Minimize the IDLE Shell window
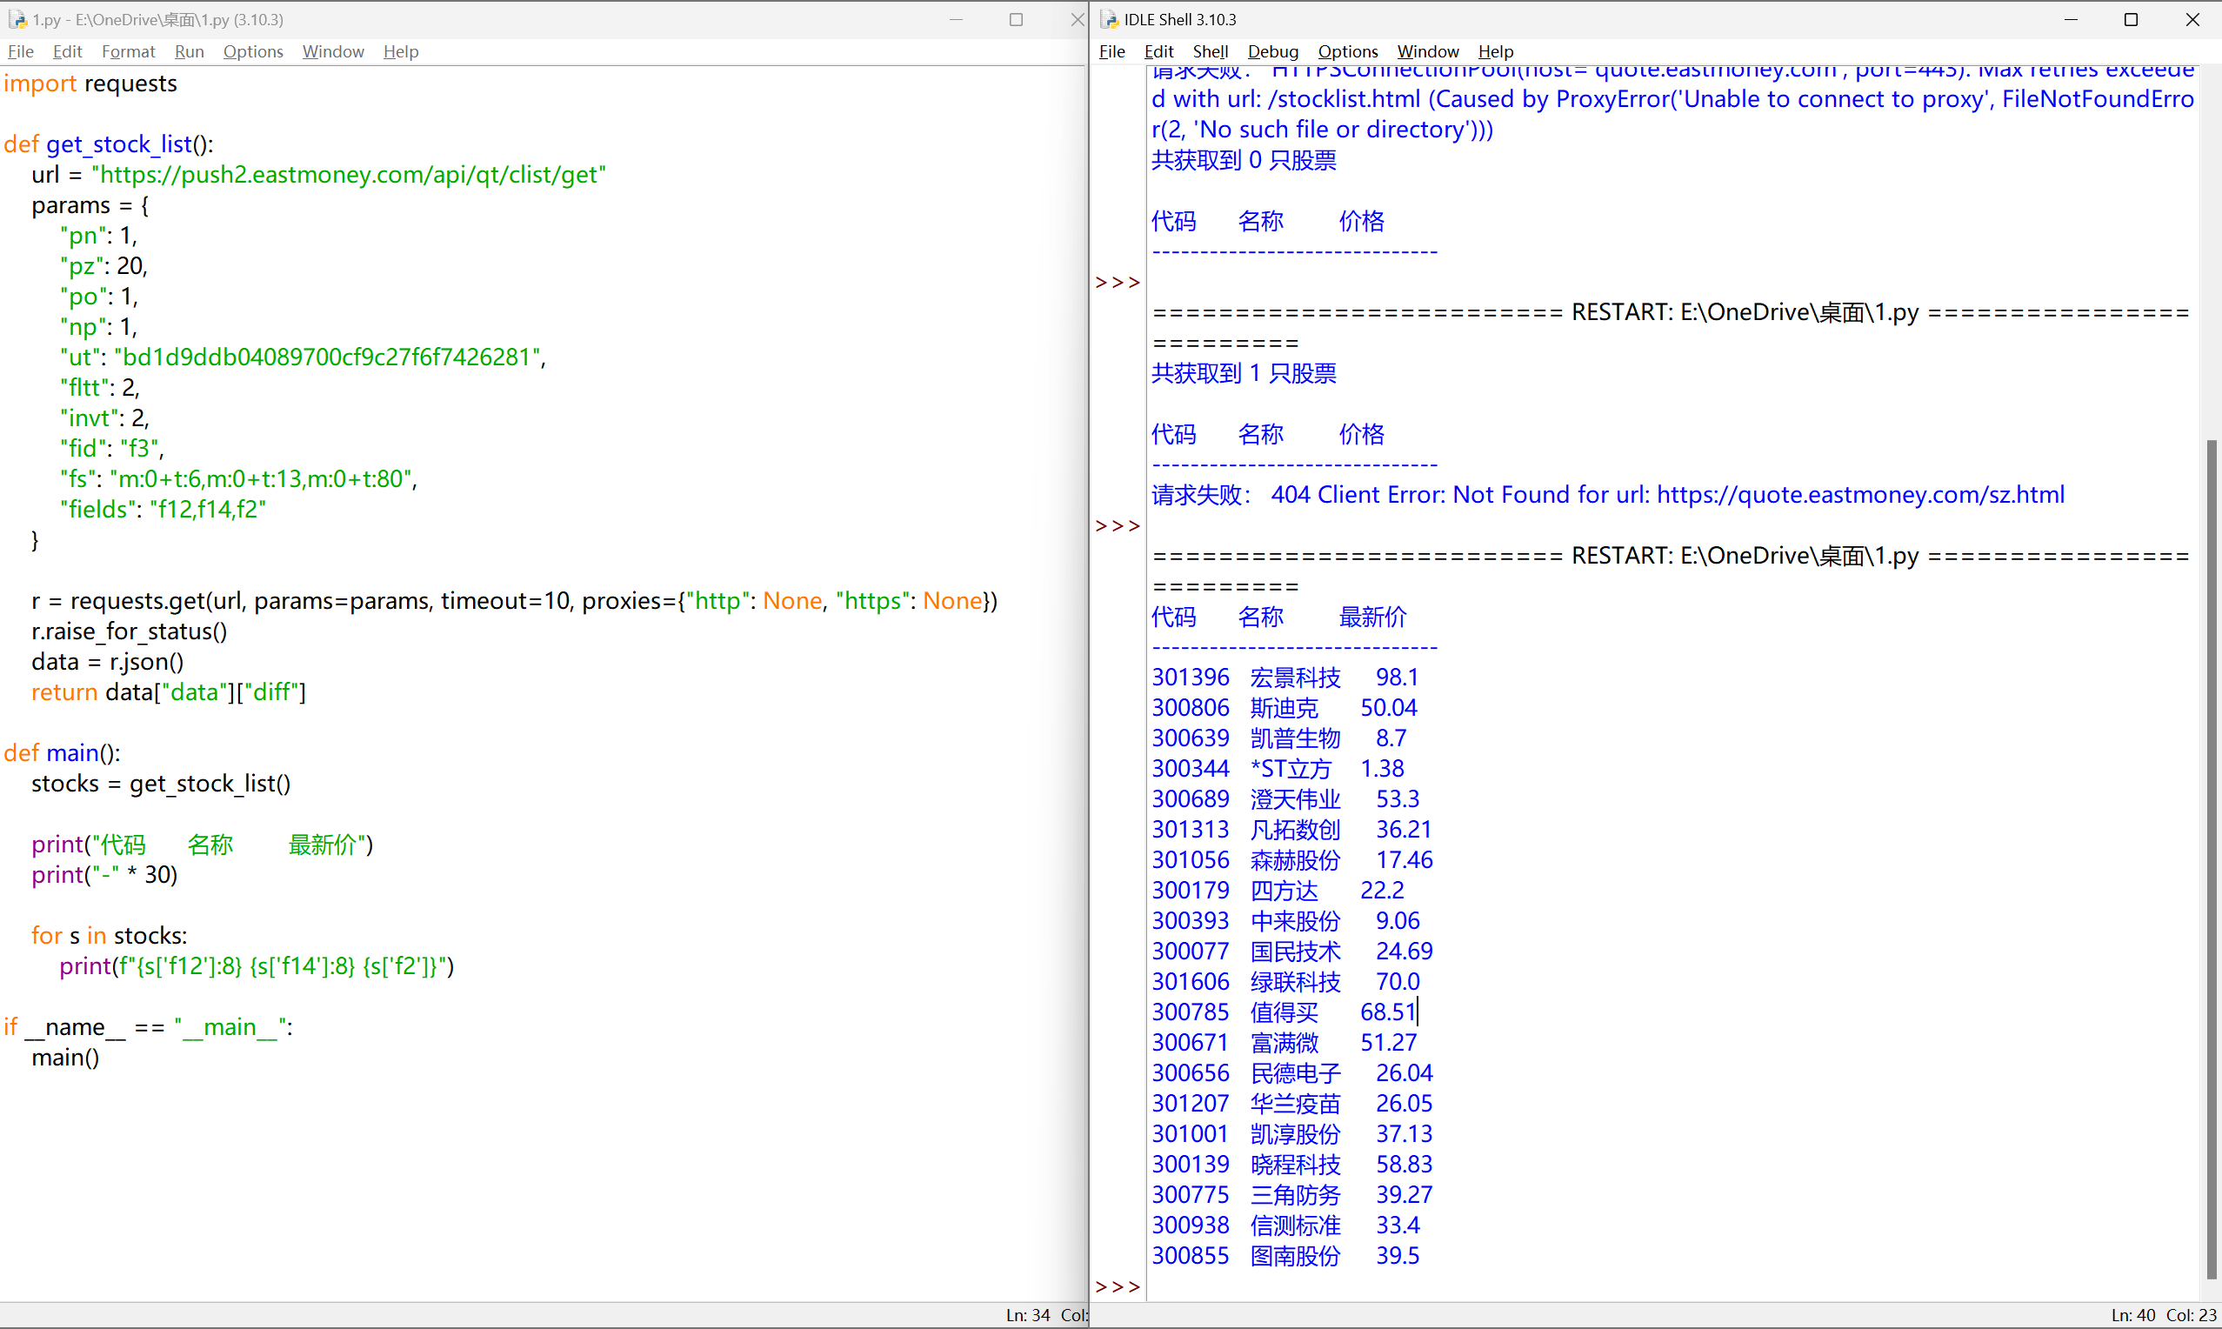The height and width of the screenshot is (1329, 2222). pyautogui.click(x=2071, y=19)
